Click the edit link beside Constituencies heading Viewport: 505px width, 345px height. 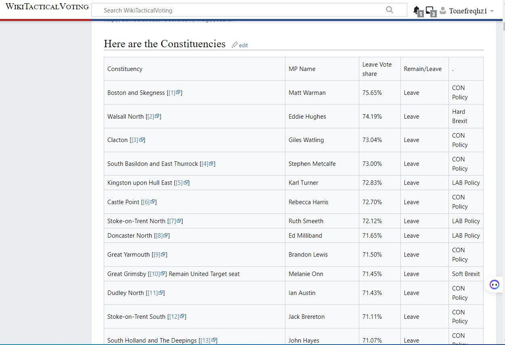(243, 45)
